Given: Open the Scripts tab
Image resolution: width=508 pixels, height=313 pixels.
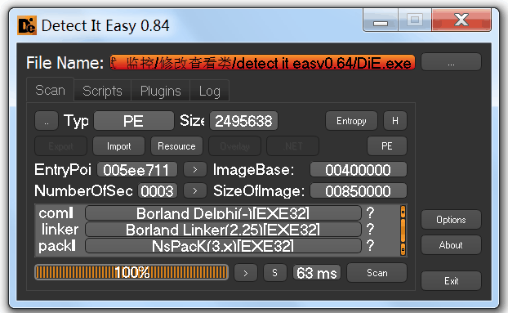Looking at the screenshot, I should [x=102, y=91].
